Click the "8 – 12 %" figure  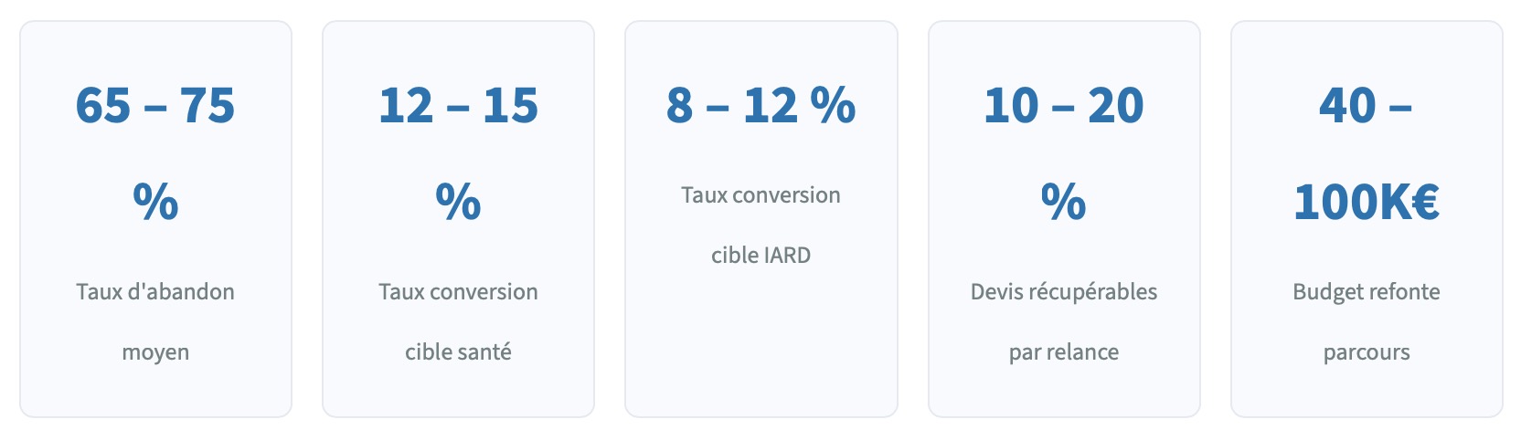[x=760, y=105]
